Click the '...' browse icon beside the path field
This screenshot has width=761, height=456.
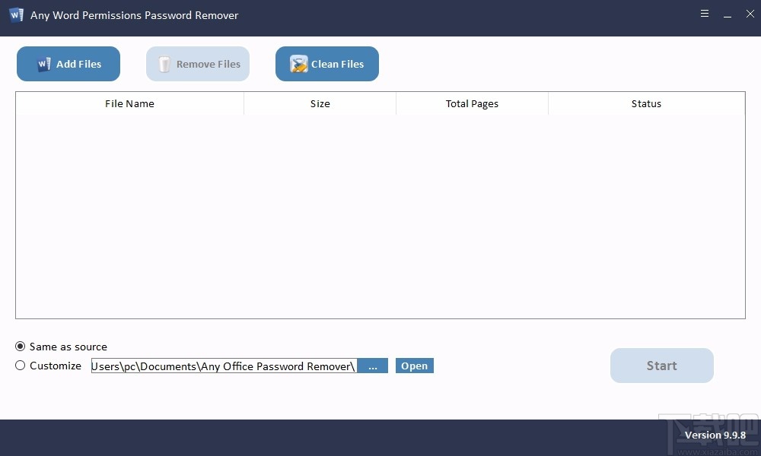pyautogui.click(x=373, y=366)
